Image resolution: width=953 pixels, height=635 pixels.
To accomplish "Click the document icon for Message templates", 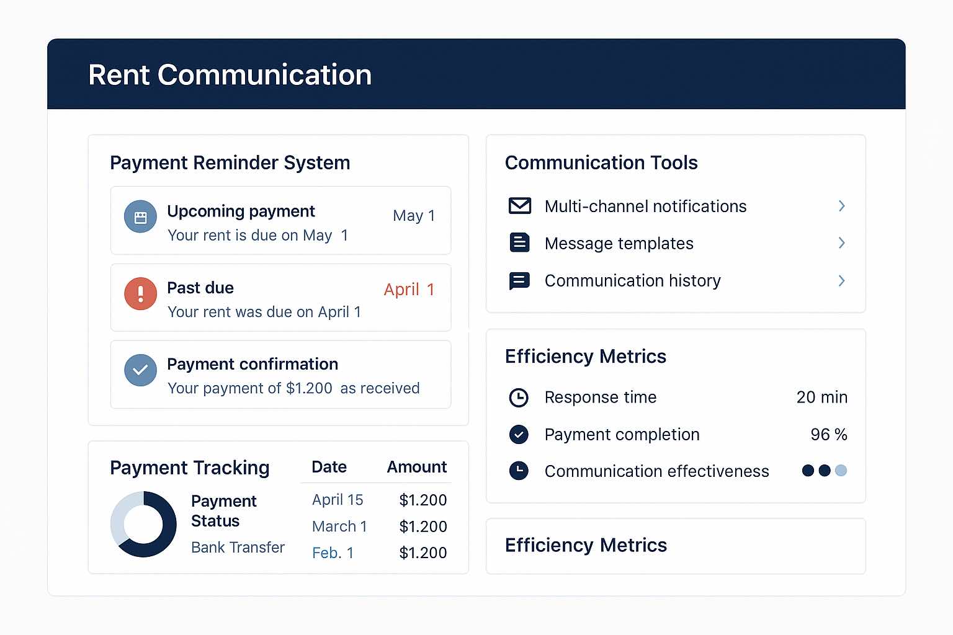I will (x=519, y=242).
